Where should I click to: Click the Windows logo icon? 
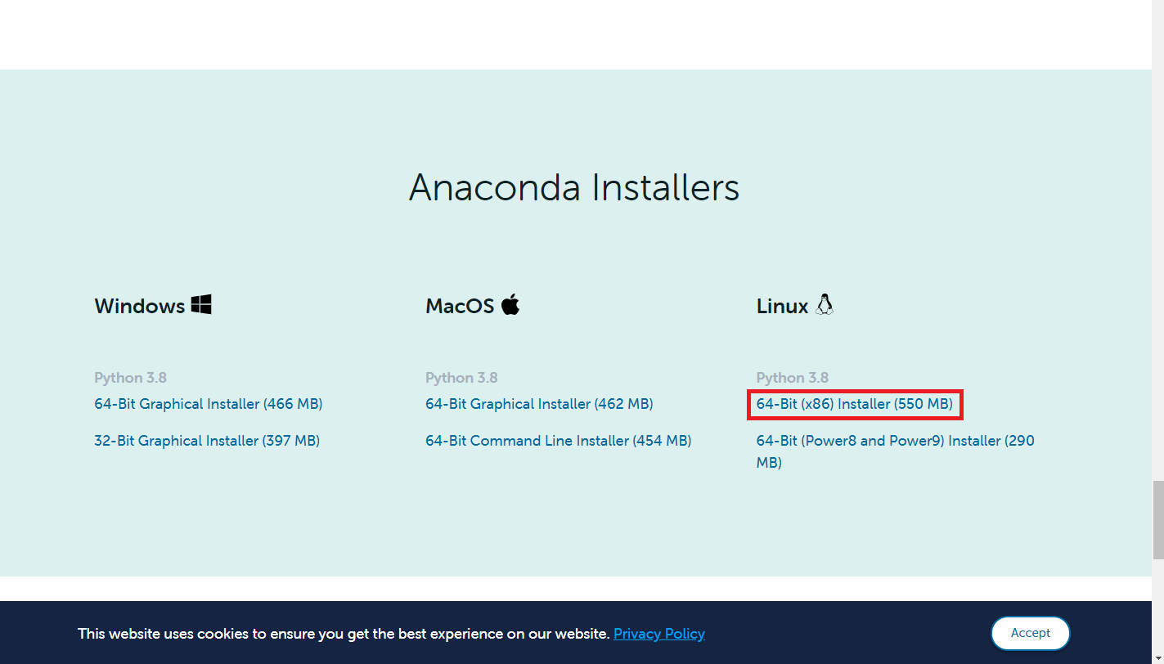(x=201, y=305)
